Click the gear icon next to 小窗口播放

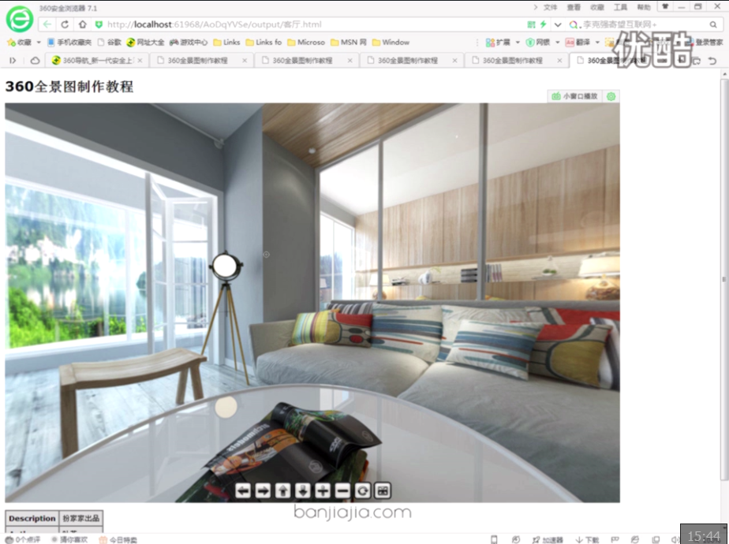[x=611, y=96]
